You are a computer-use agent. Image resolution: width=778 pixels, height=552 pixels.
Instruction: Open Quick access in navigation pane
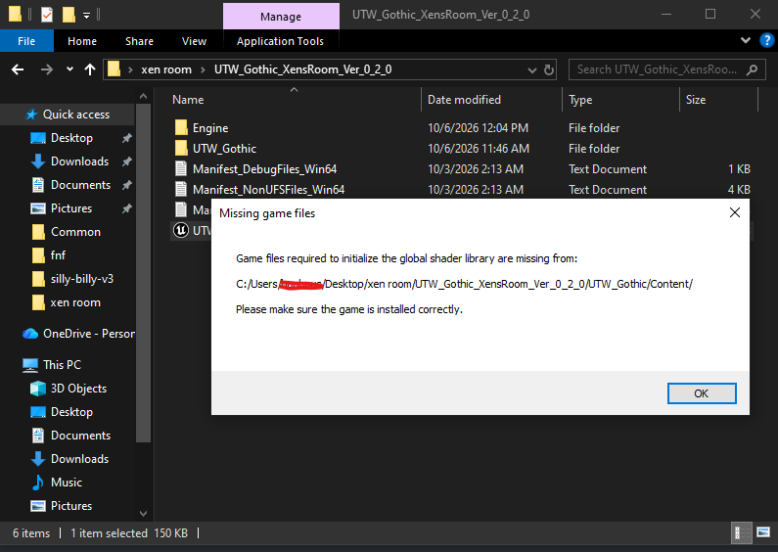76,115
